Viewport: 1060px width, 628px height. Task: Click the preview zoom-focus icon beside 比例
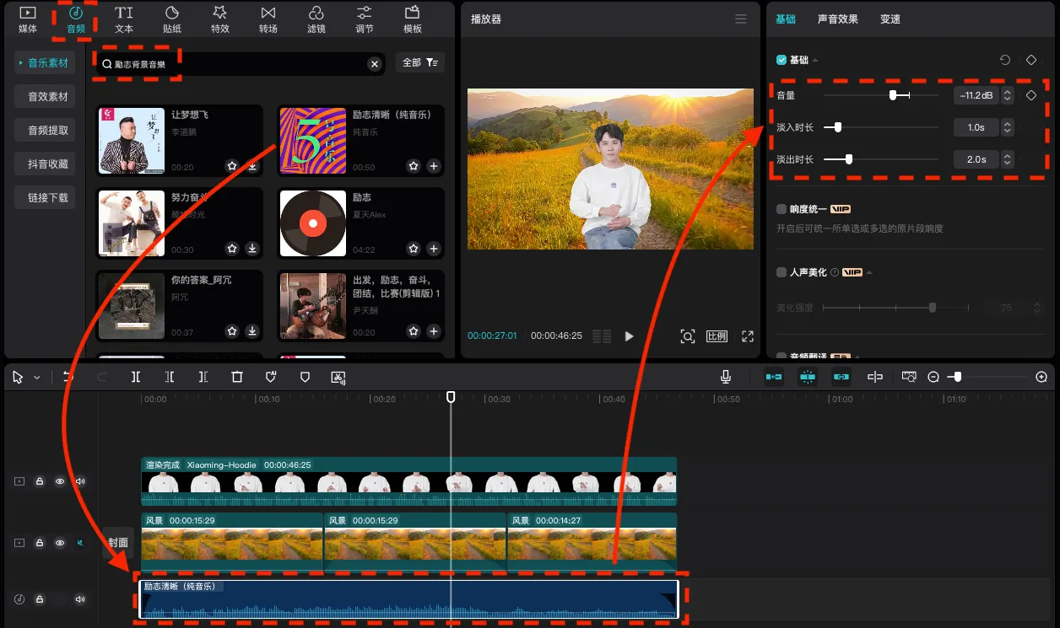click(688, 335)
